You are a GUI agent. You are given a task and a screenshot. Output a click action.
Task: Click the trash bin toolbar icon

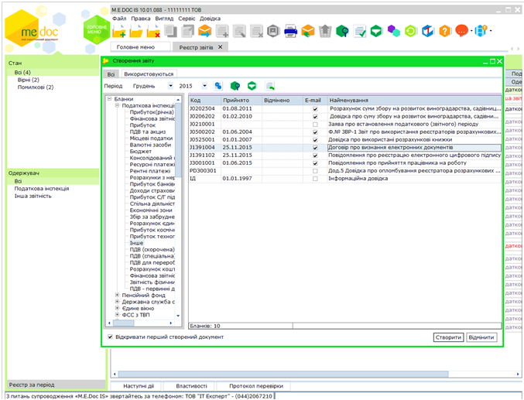pyautogui.click(x=324, y=31)
